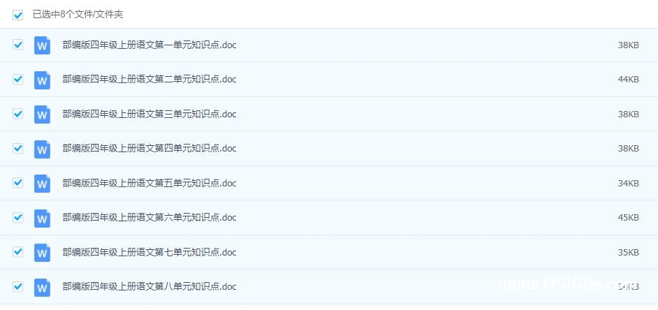The width and height of the screenshot is (658, 310).
Task: Open file name 部编版四年级上册语文第二单元知识点.doc
Action: [x=149, y=80]
